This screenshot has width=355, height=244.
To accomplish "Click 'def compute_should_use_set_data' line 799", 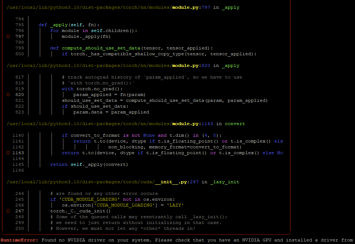I will (x=131, y=48).
